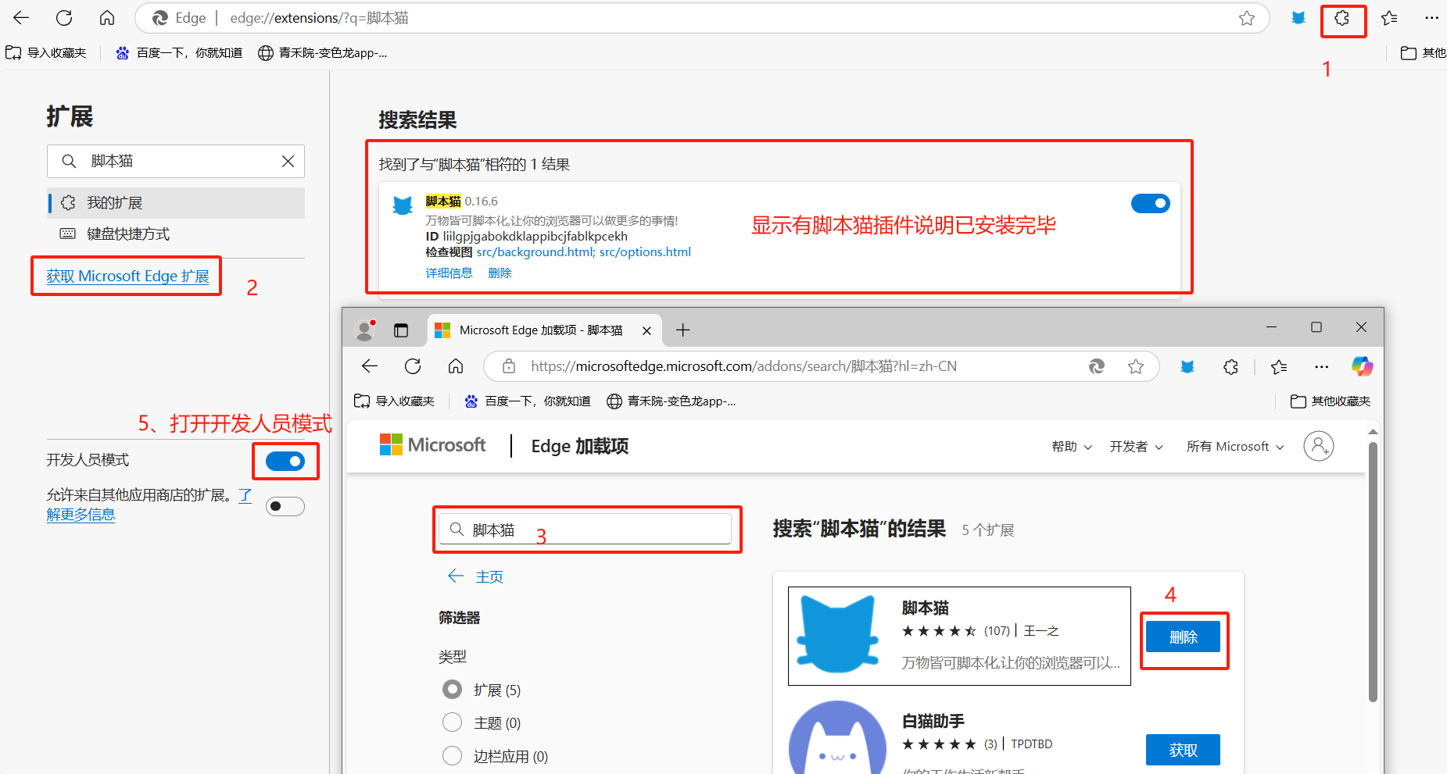
Task: Expand 帮助 dropdown menu
Action: (x=1072, y=447)
